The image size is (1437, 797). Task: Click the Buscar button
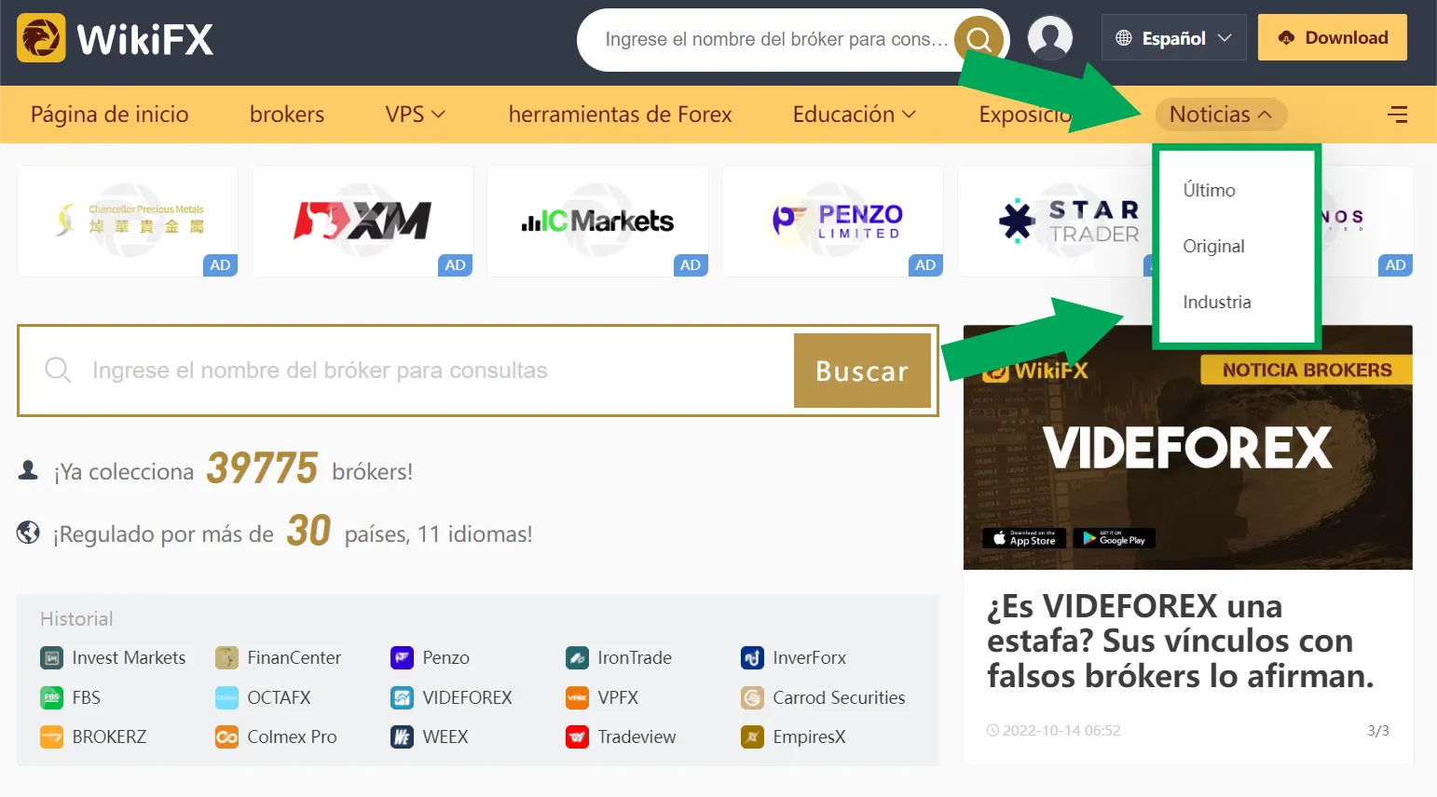pos(862,371)
